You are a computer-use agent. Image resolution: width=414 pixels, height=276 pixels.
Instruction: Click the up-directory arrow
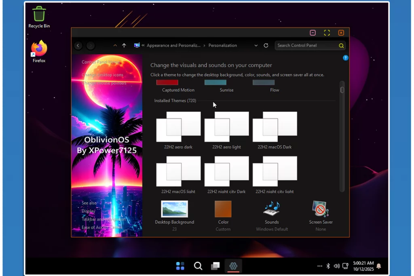124,46
